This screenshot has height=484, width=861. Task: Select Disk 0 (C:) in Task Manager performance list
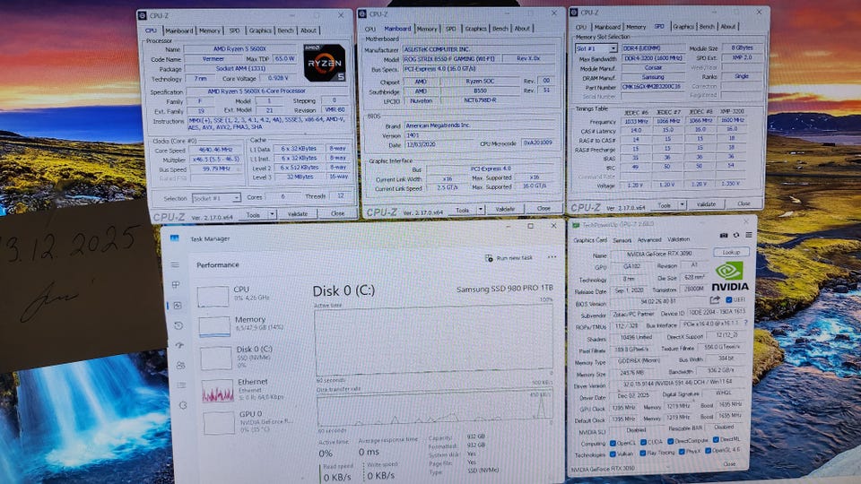pos(237,358)
